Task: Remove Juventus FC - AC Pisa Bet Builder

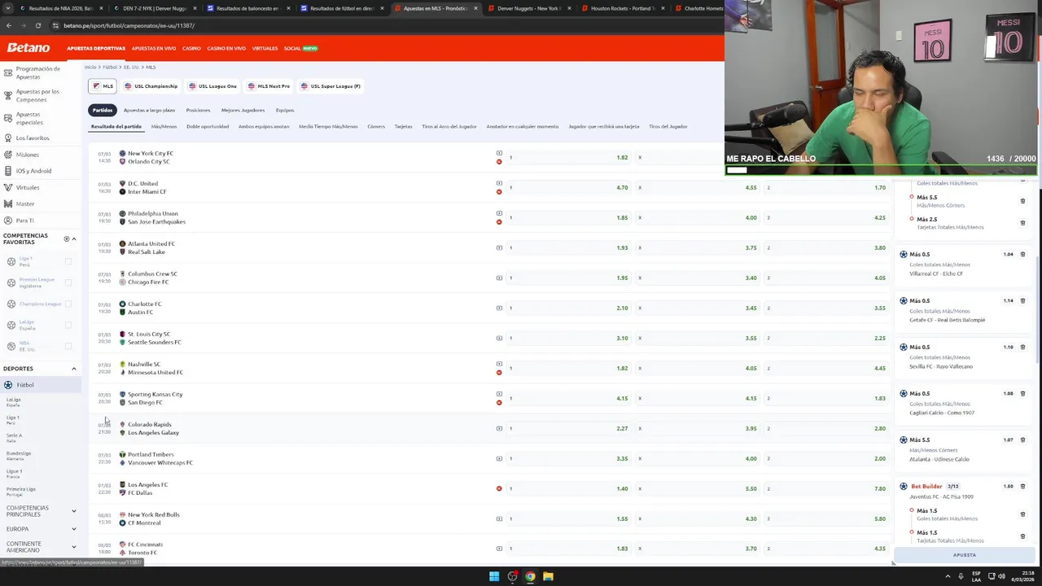Action: tap(1022, 487)
